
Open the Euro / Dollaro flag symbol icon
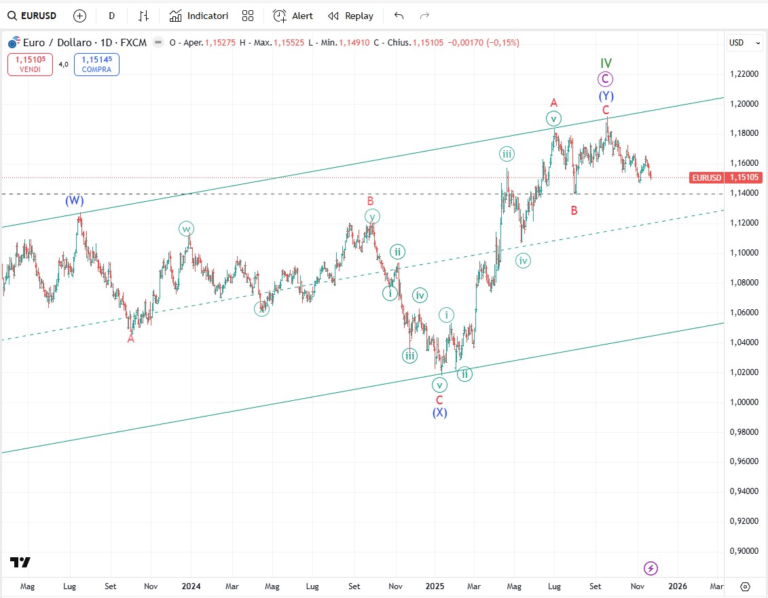[x=14, y=42]
